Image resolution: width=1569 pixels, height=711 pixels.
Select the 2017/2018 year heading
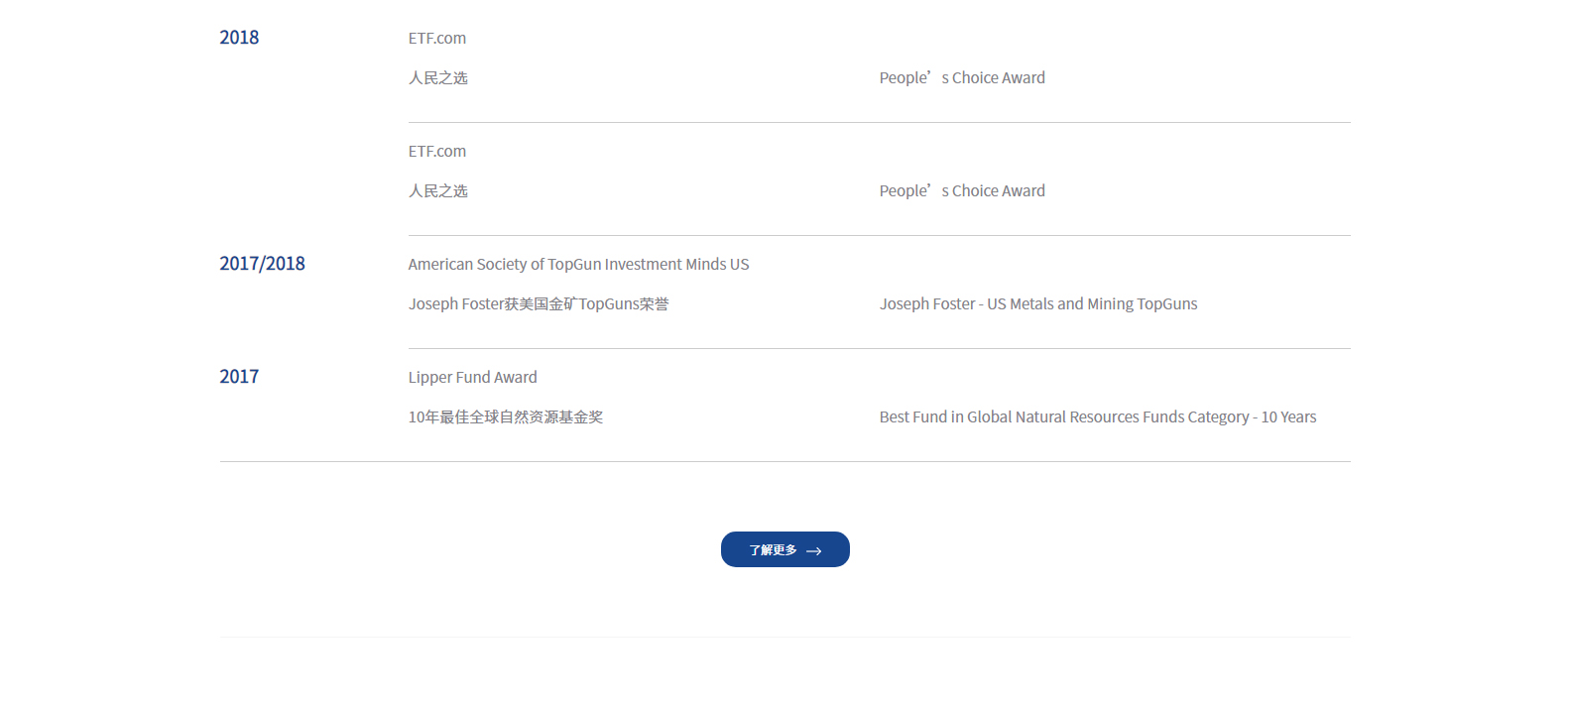[262, 264]
